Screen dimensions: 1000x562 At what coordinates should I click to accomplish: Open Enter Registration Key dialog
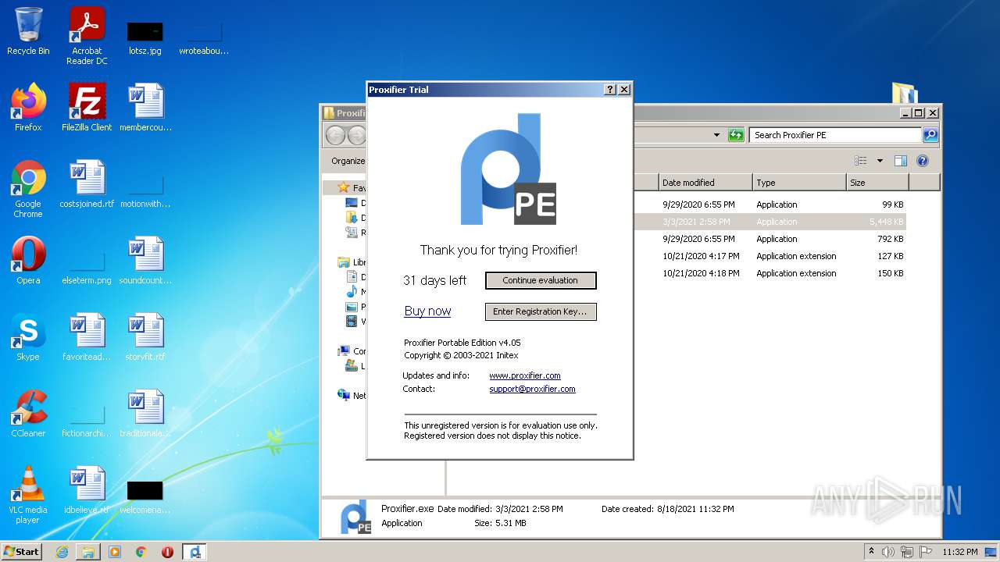click(x=541, y=311)
